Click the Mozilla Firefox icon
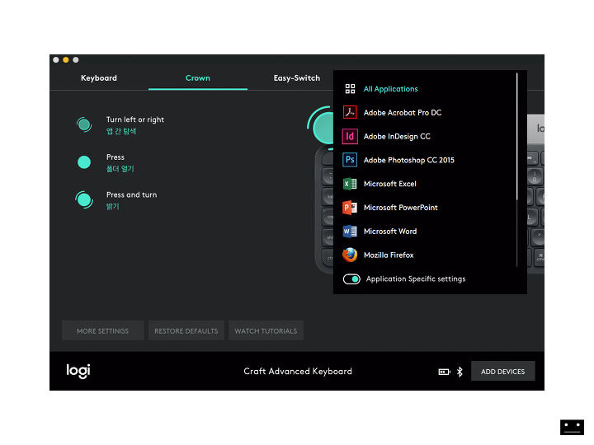594x445 pixels. (350, 255)
